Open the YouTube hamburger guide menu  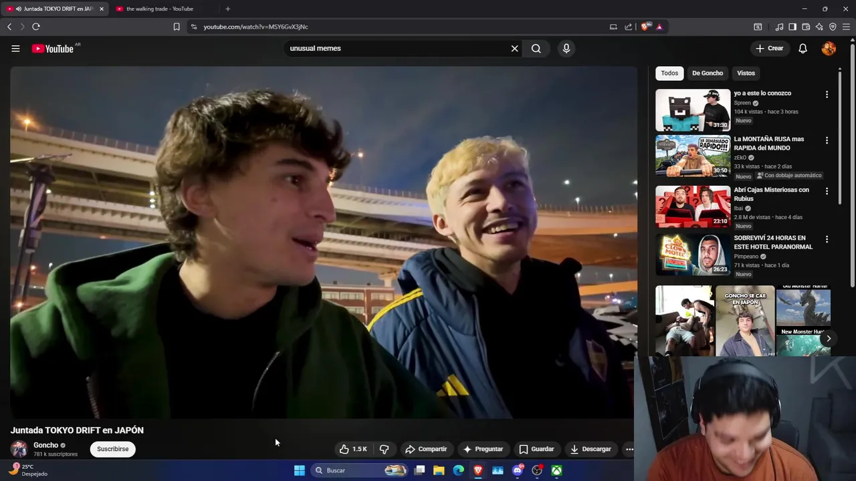(15, 48)
